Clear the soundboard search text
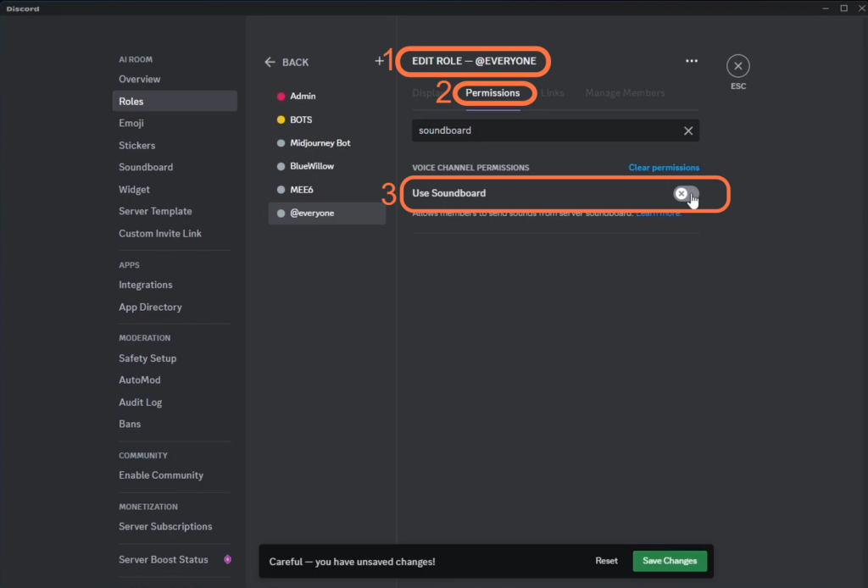This screenshot has width=868, height=588. point(688,130)
